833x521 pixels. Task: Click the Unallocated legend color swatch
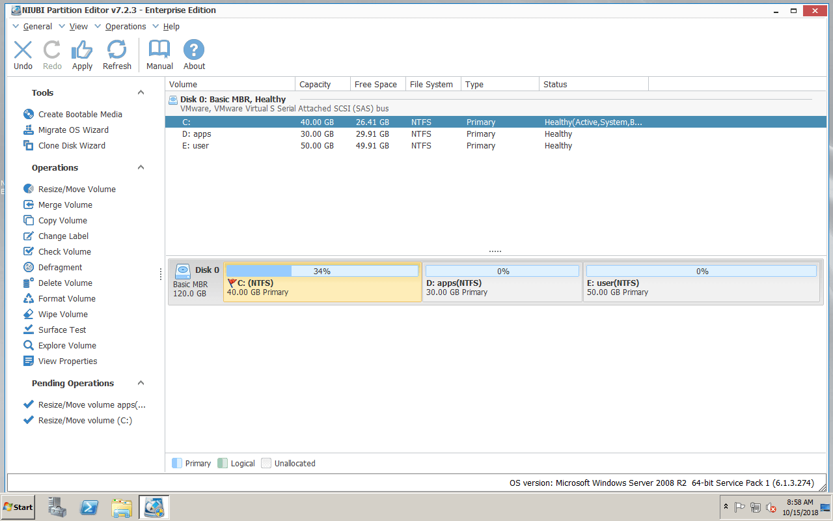click(266, 463)
